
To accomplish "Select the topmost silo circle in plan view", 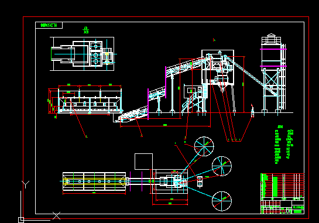I will [204, 146].
